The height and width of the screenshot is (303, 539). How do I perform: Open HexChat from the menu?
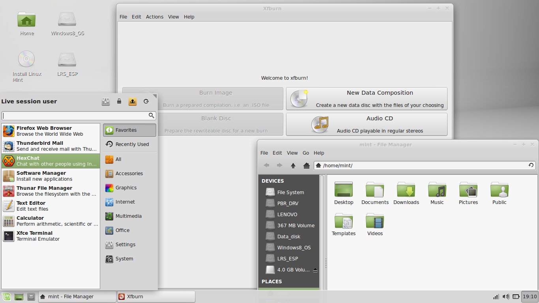click(51, 161)
